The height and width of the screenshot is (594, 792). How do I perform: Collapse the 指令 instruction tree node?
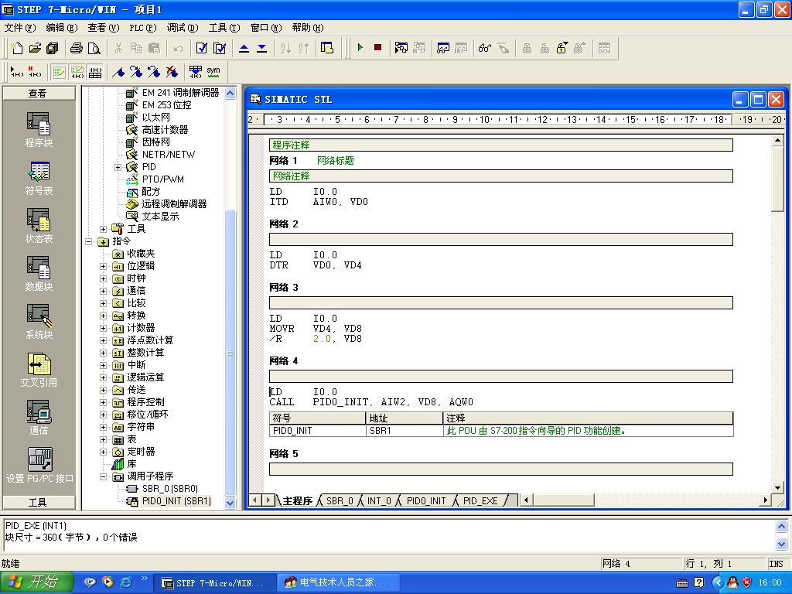(88, 241)
